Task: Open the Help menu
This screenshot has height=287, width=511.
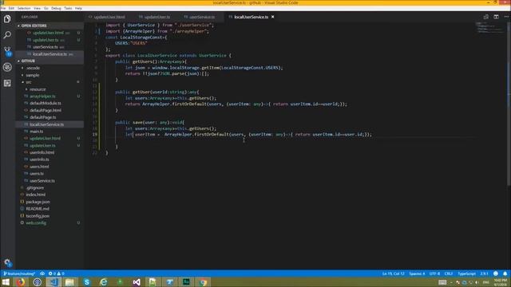Action: [x=78, y=8]
